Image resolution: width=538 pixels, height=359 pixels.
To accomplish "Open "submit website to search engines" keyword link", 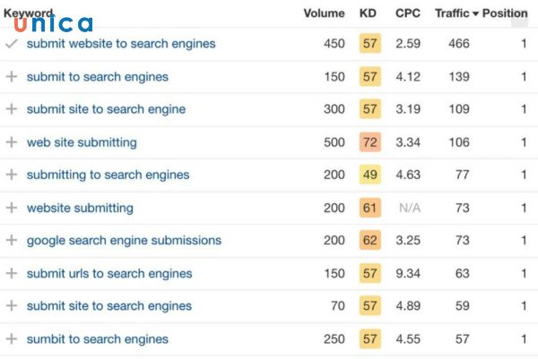I will point(121,44).
